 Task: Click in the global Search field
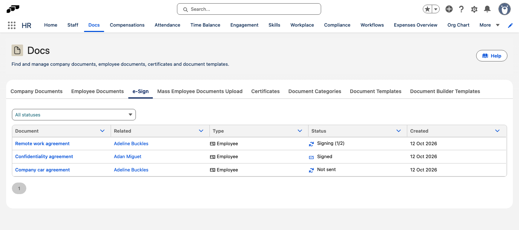click(x=249, y=9)
